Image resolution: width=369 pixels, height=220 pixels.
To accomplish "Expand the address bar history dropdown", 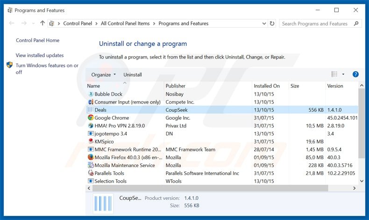I will click(264, 23).
